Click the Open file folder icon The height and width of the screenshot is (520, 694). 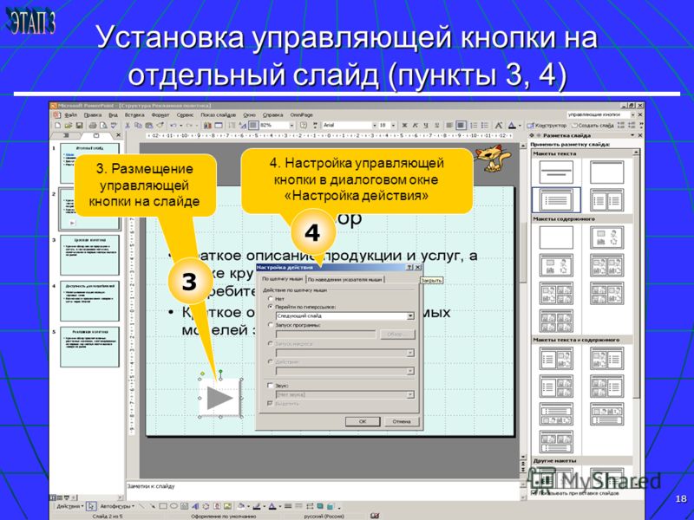(x=69, y=126)
